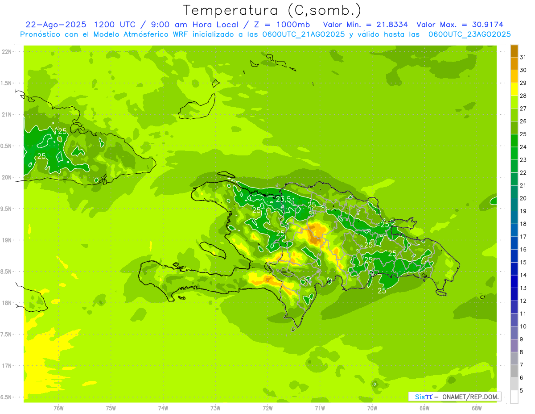Click the 'Valor Min. = 21.8334' text

(x=365, y=25)
